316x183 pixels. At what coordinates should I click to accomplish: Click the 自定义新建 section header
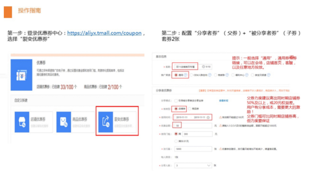coord(21,100)
